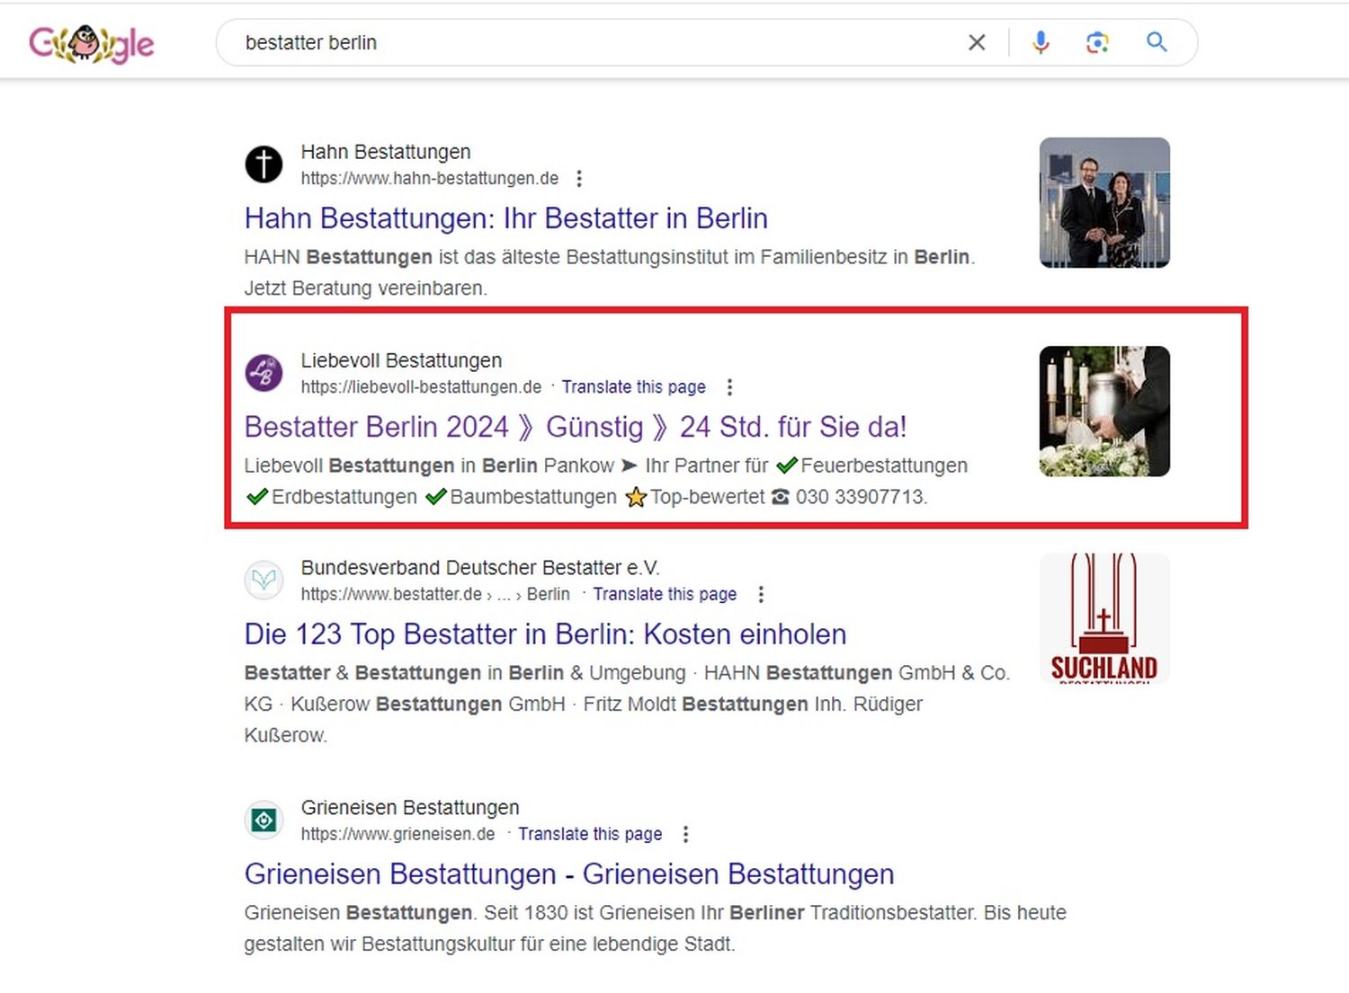Click the magnifying glass search button

point(1157,42)
